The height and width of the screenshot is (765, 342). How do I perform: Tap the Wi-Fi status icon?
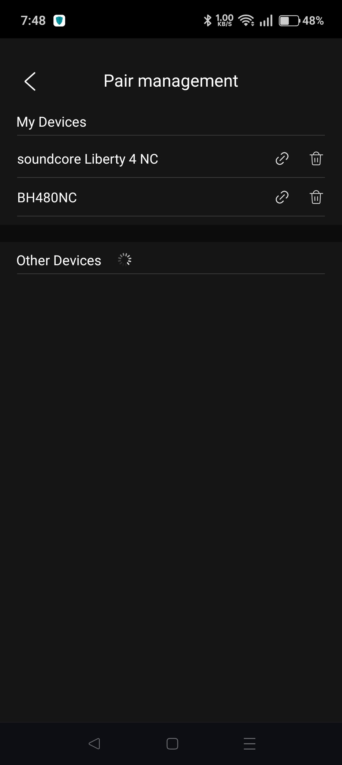pyautogui.click(x=246, y=20)
